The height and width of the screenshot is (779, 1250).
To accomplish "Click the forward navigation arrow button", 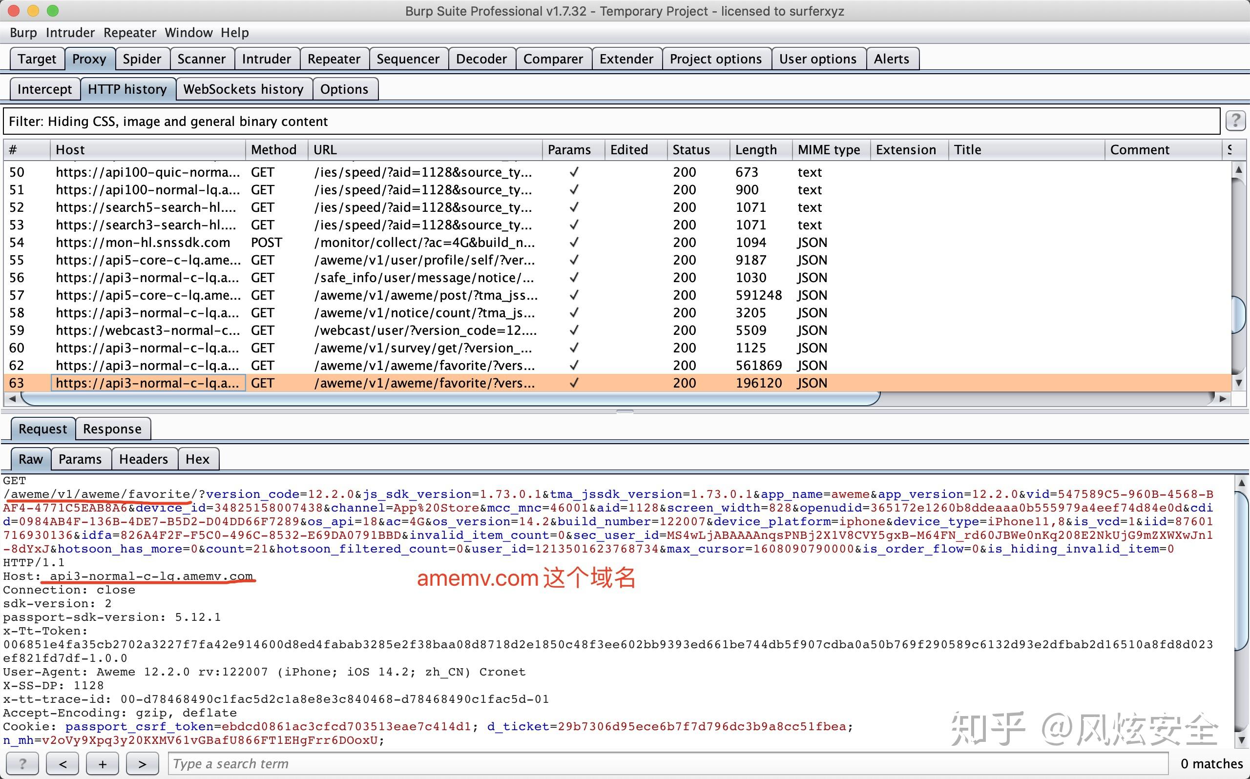I will (x=140, y=765).
